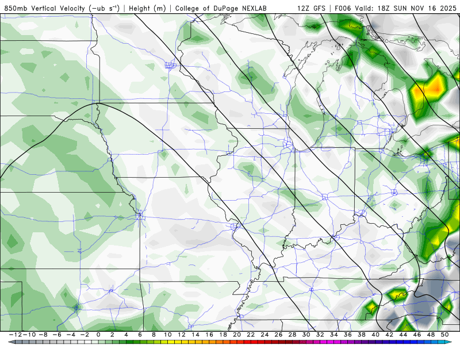
Task: Click the 16 value on the color scale
Action: pos(209,335)
